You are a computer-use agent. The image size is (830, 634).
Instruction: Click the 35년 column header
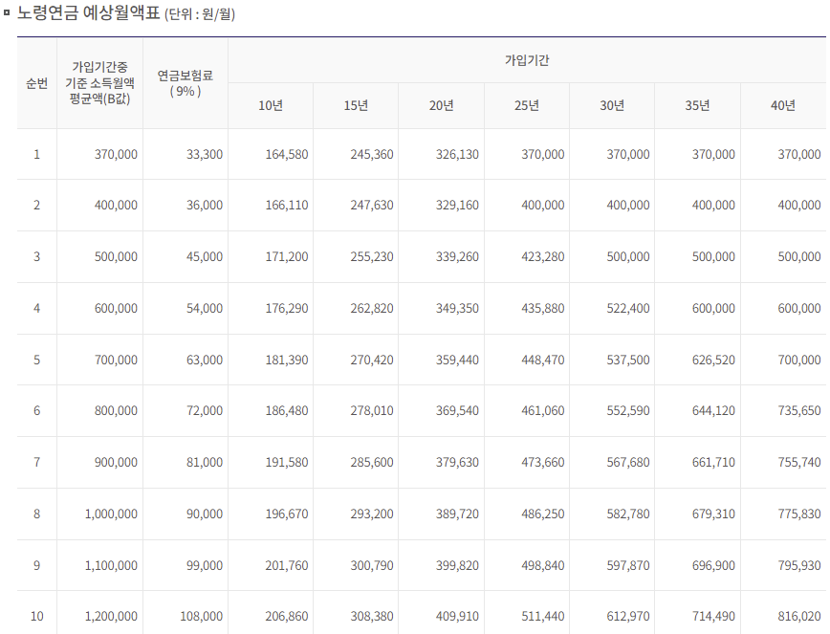pyautogui.click(x=697, y=106)
